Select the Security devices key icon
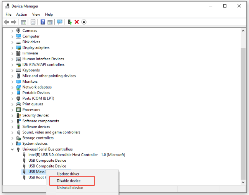This screenshot has width=249, height=195. pos(19,115)
